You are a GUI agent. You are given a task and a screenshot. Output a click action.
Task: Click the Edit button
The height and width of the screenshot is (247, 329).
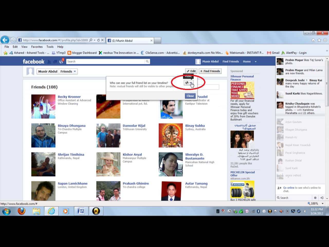[x=191, y=71]
